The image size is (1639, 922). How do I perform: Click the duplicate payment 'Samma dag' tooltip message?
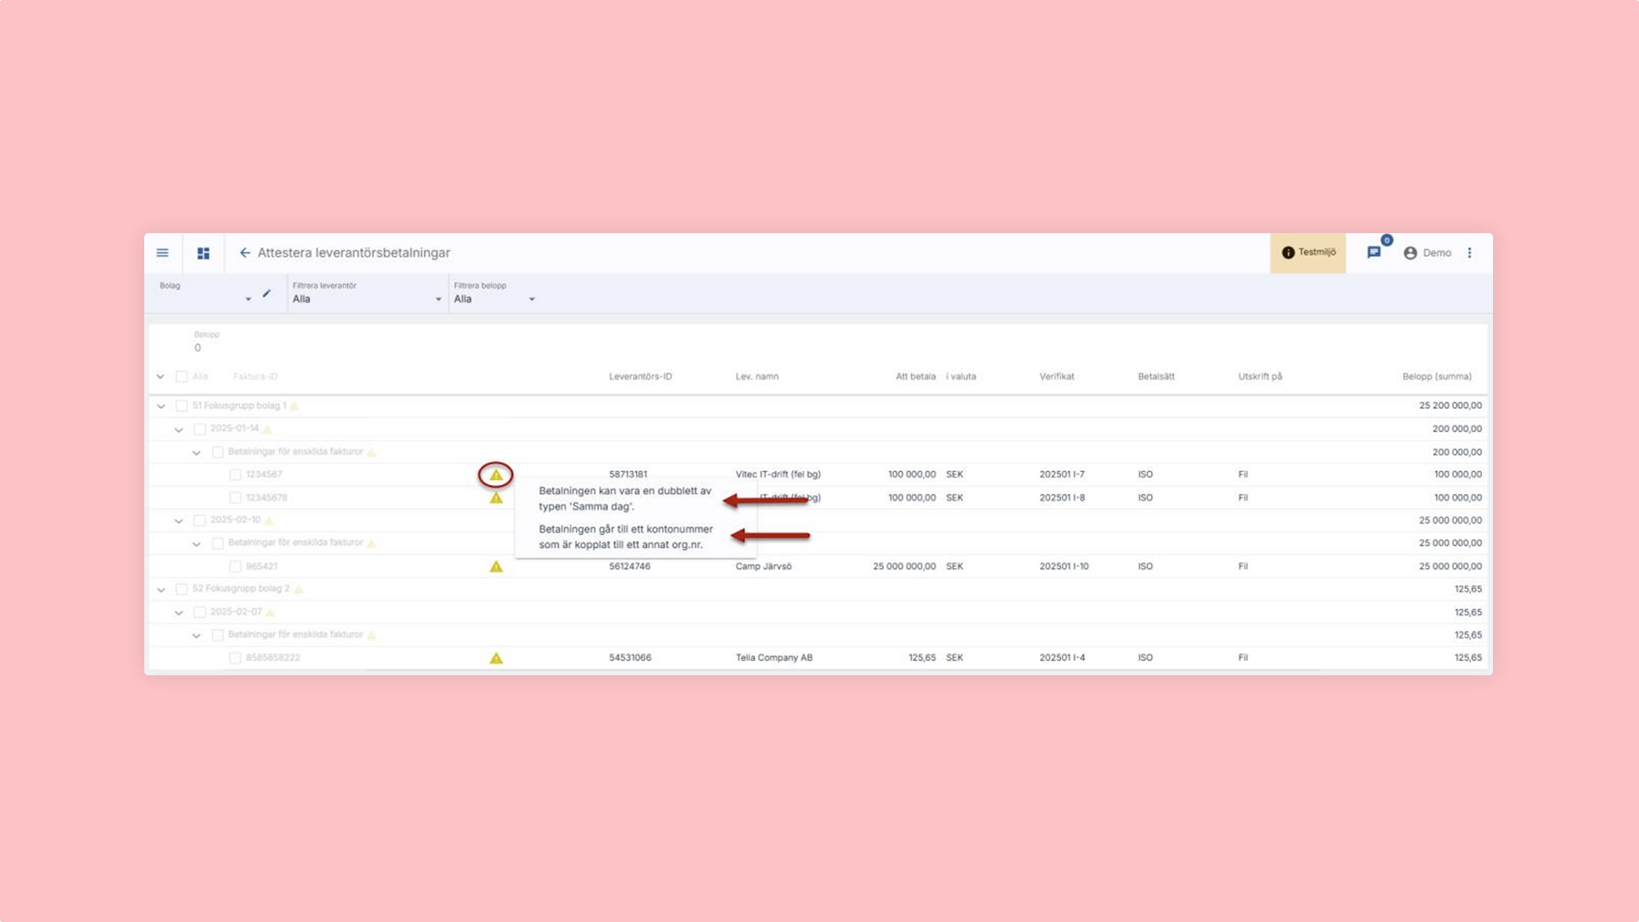click(x=625, y=499)
